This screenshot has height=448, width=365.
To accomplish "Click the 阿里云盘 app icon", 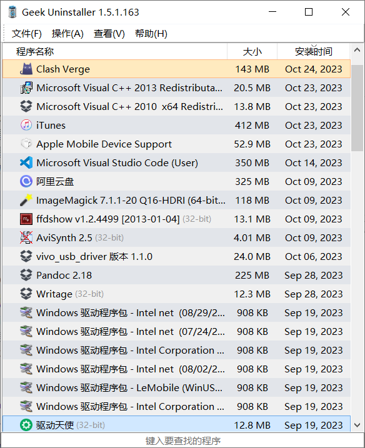I will pos(26,181).
